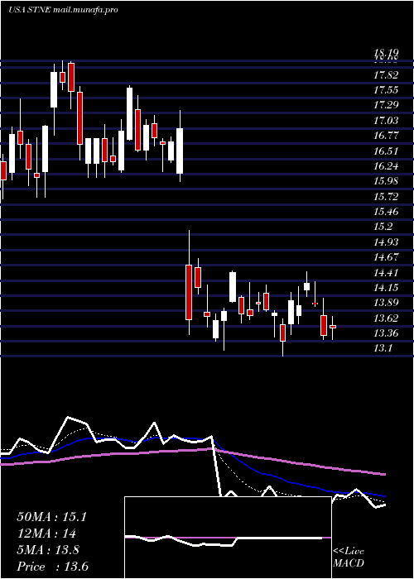The image size is (414, 579).
Task: Click the 13.62 price axis label
Action: coord(386,318)
